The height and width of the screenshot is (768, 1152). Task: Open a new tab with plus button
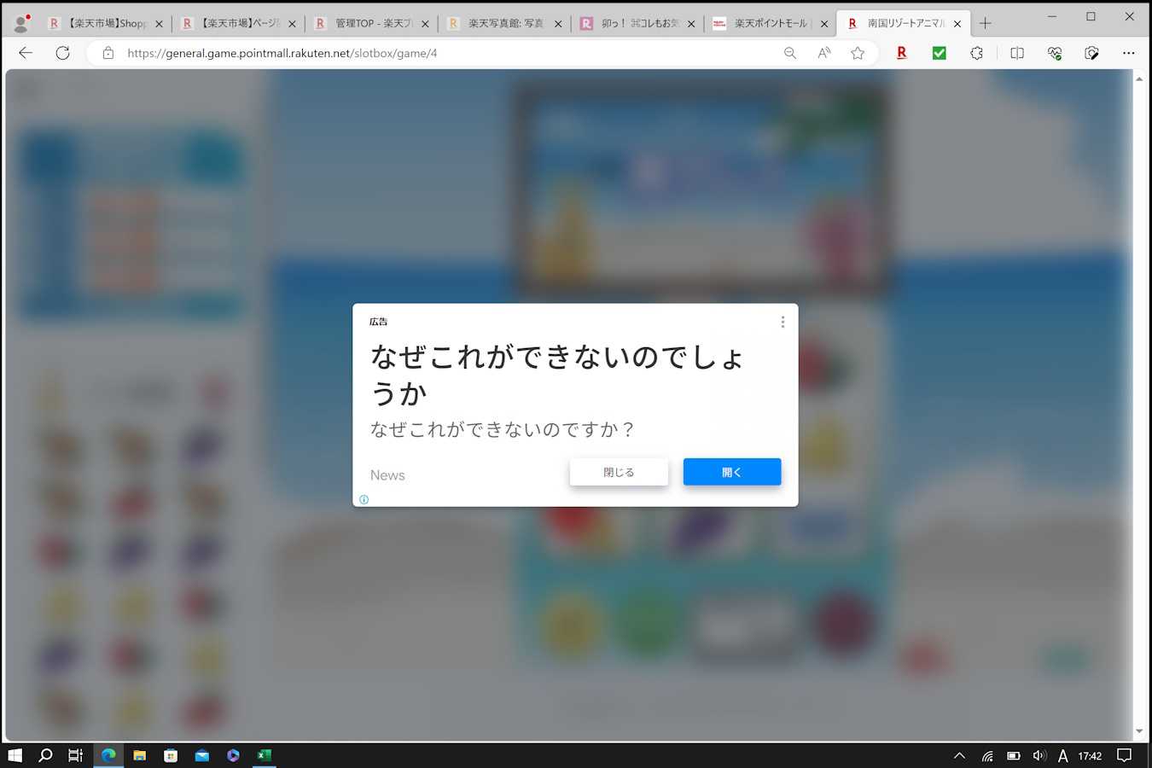click(x=985, y=24)
